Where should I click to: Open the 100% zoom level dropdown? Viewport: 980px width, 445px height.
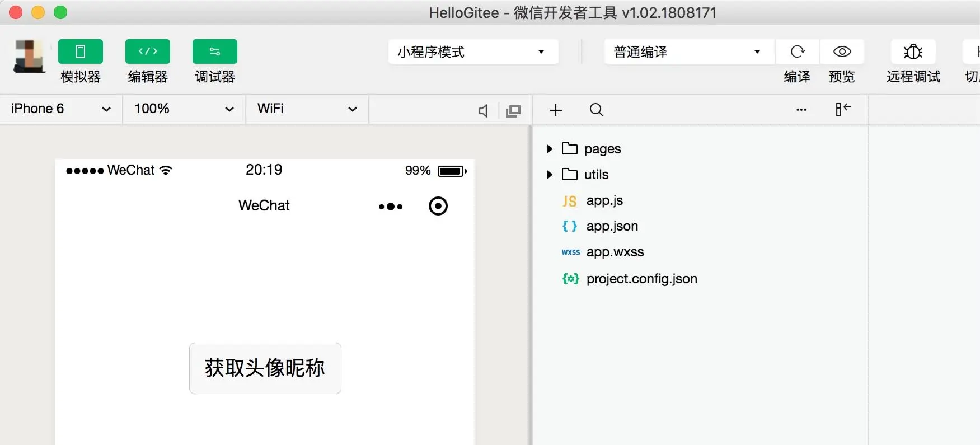coord(184,109)
